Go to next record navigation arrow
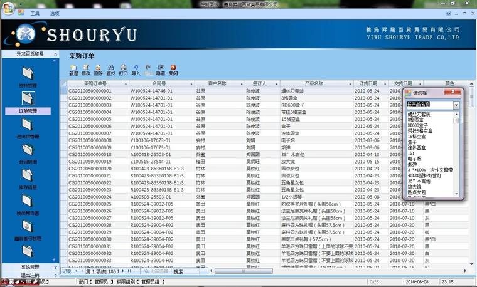 [123, 271]
